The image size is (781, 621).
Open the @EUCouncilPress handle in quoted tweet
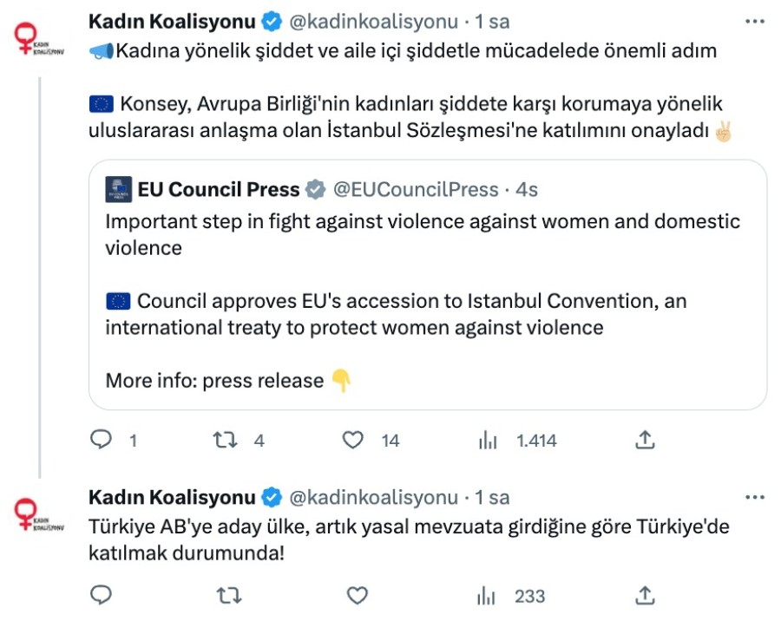coord(416,189)
